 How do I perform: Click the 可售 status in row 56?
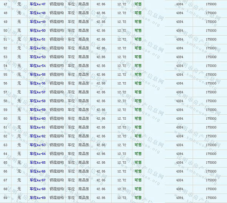[x=138, y=83]
